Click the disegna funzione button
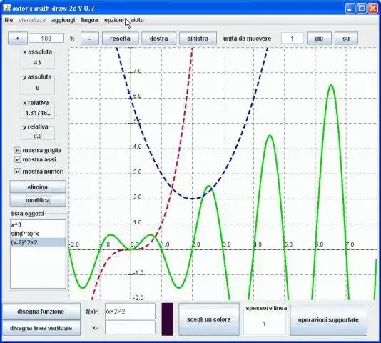Viewport: 381px width, 343px height. (41, 312)
